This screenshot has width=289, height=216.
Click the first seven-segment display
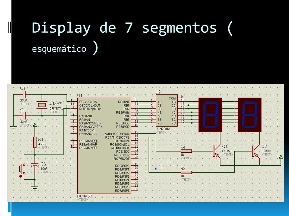(210, 115)
